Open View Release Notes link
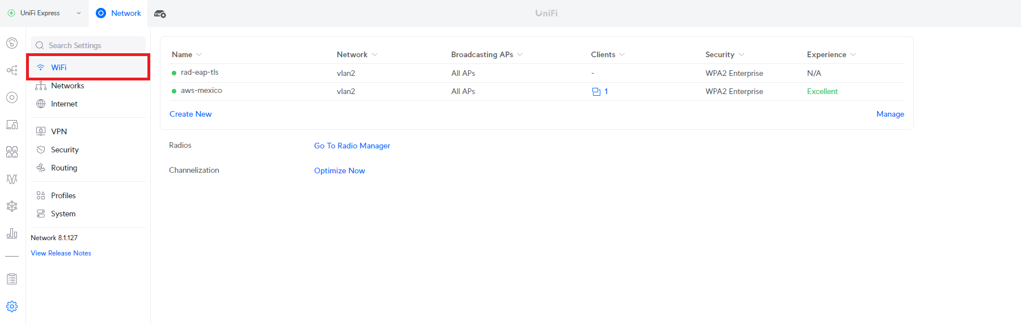 pyautogui.click(x=61, y=253)
